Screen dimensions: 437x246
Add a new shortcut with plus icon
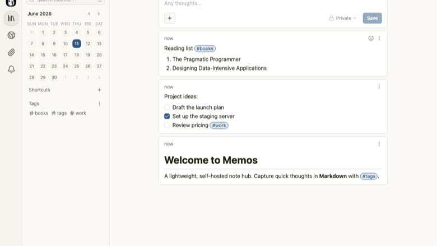(x=99, y=90)
